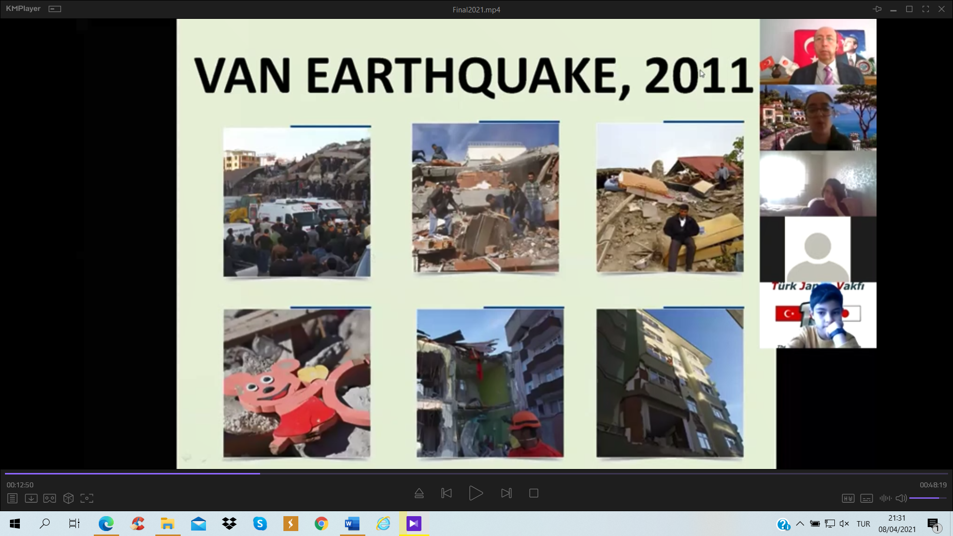Switch to compact mode icon beside KMPlayer
The image size is (953, 536).
[x=55, y=9]
